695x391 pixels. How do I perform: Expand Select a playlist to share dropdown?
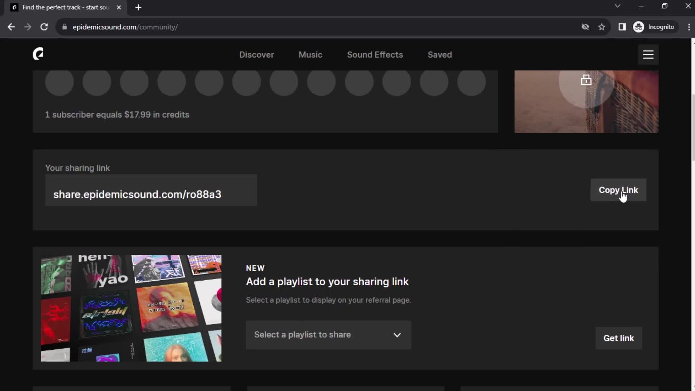tap(328, 335)
